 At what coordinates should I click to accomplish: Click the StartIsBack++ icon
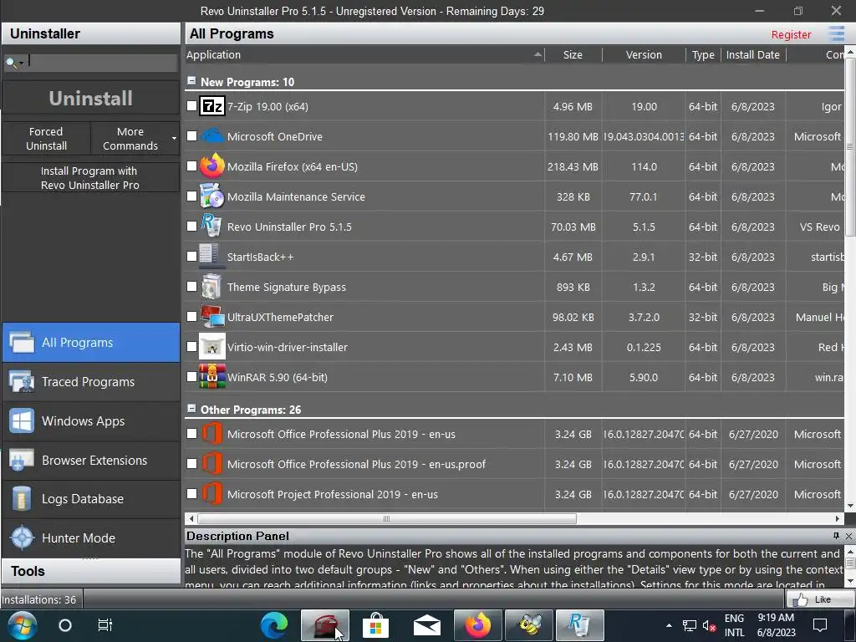(x=211, y=256)
